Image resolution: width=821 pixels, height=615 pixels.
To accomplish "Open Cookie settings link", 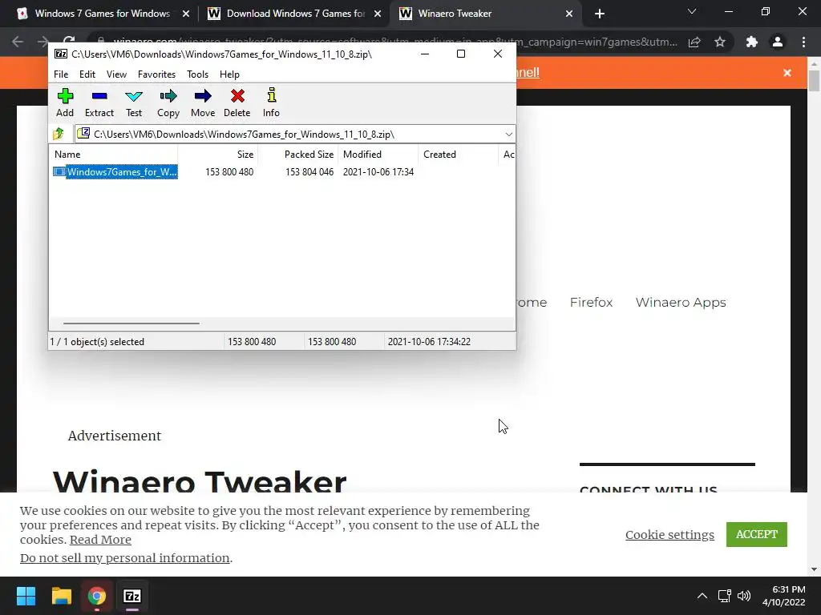I will (x=669, y=534).
